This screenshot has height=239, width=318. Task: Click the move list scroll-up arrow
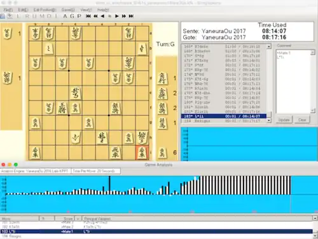269,46
